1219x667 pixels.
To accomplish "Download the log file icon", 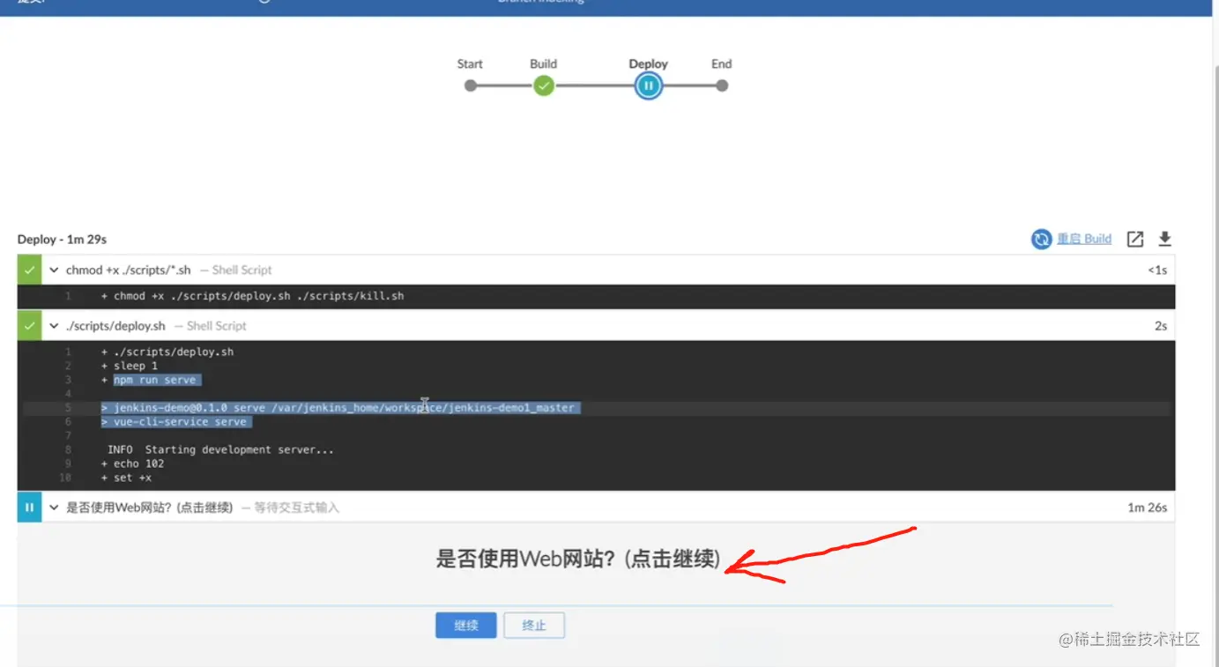I will pos(1164,239).
